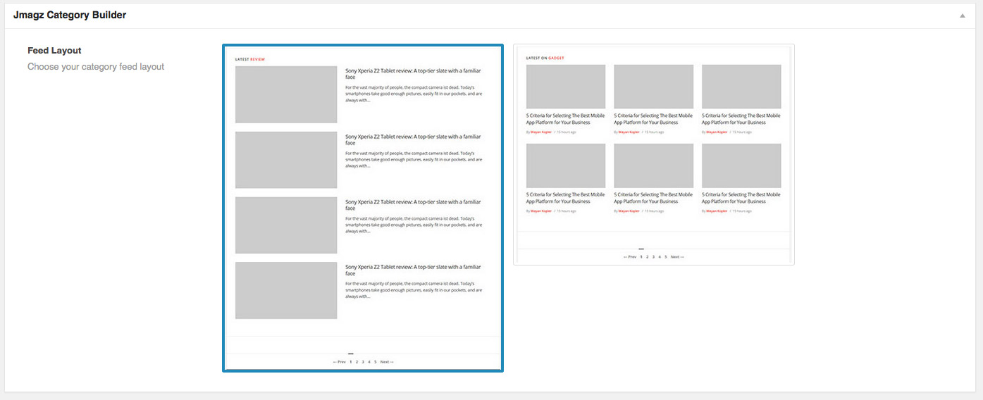Click the first gray image in list layout
The height and width of the screenshot is (400, 983).
tap(286, 94)
